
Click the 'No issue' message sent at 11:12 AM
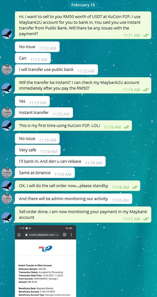(37, 47)
